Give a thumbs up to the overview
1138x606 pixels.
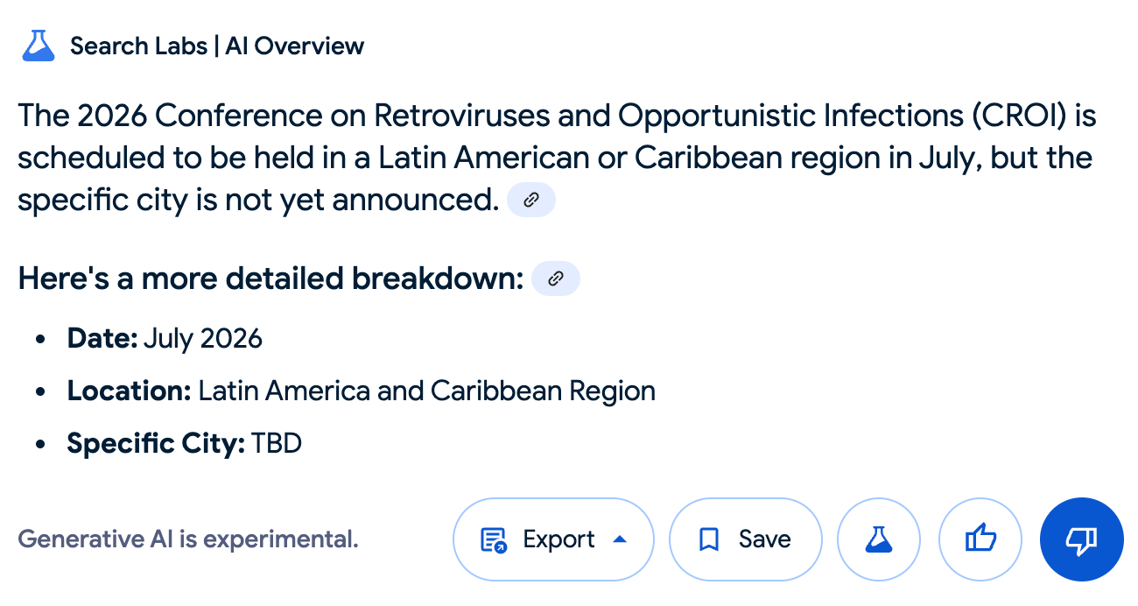click(980, 539)
